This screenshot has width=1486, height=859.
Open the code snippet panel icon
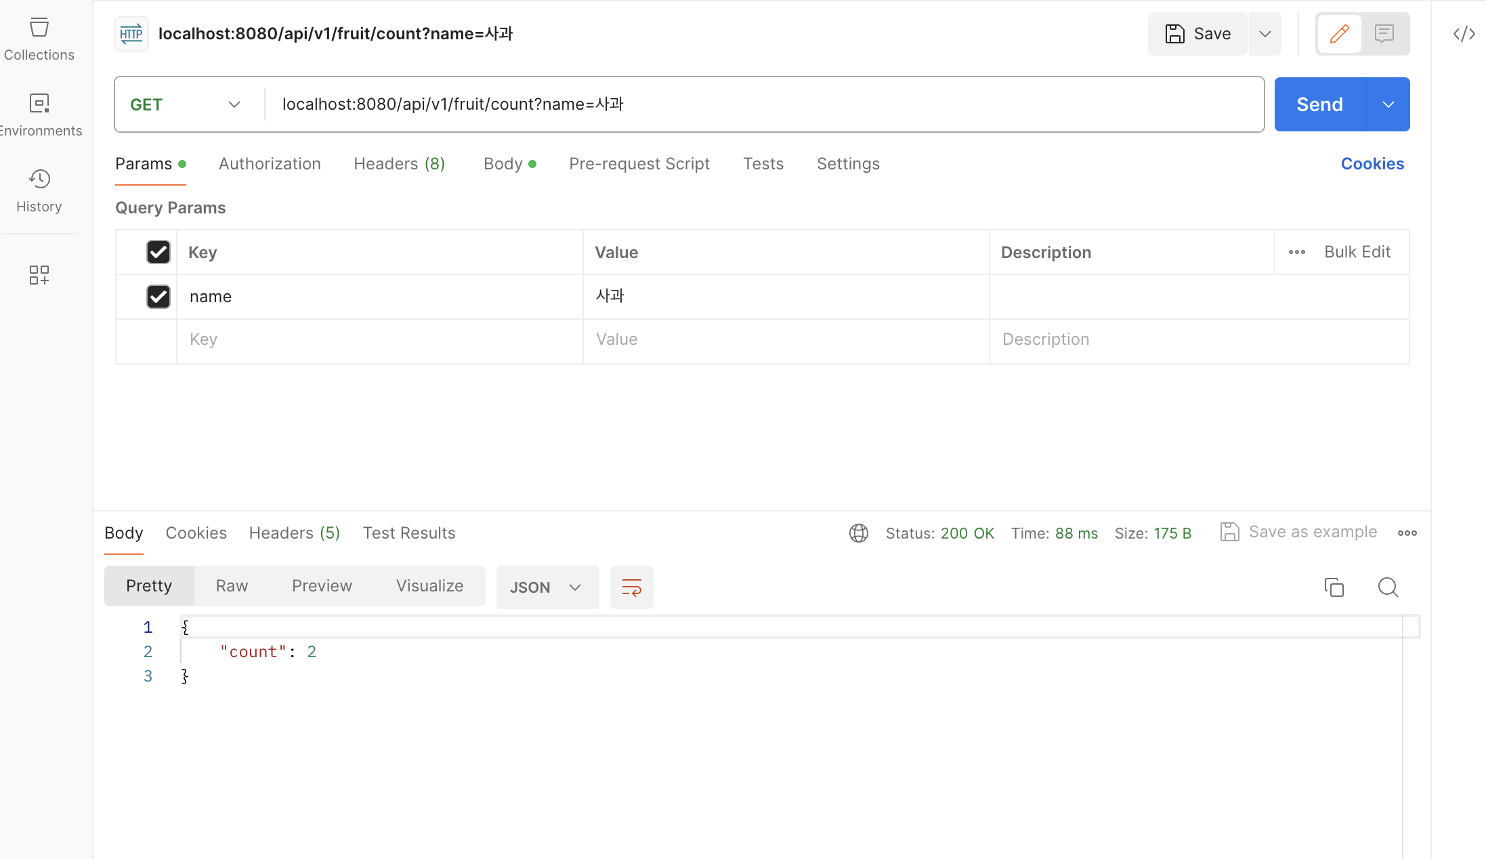click(1464, 34)
